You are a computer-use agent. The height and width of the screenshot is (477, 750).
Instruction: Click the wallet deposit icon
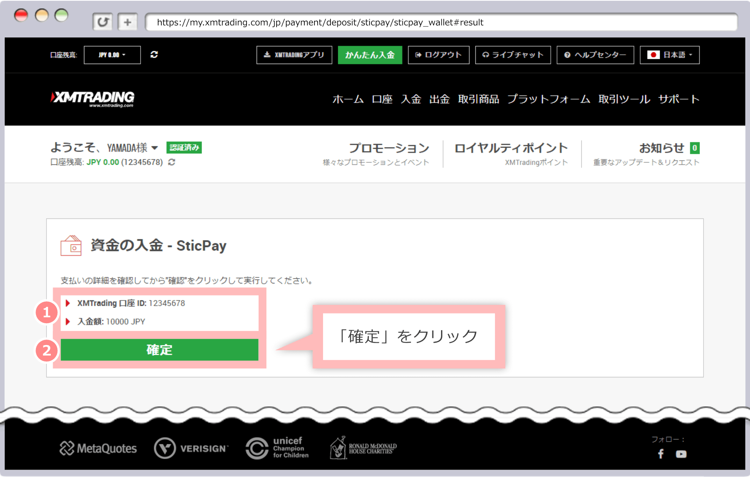coord(71,246)
